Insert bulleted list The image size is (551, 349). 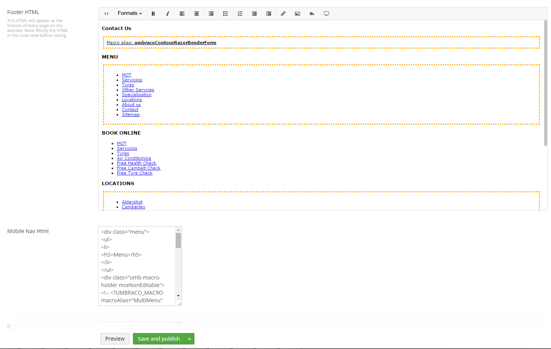tap(226, 14)
